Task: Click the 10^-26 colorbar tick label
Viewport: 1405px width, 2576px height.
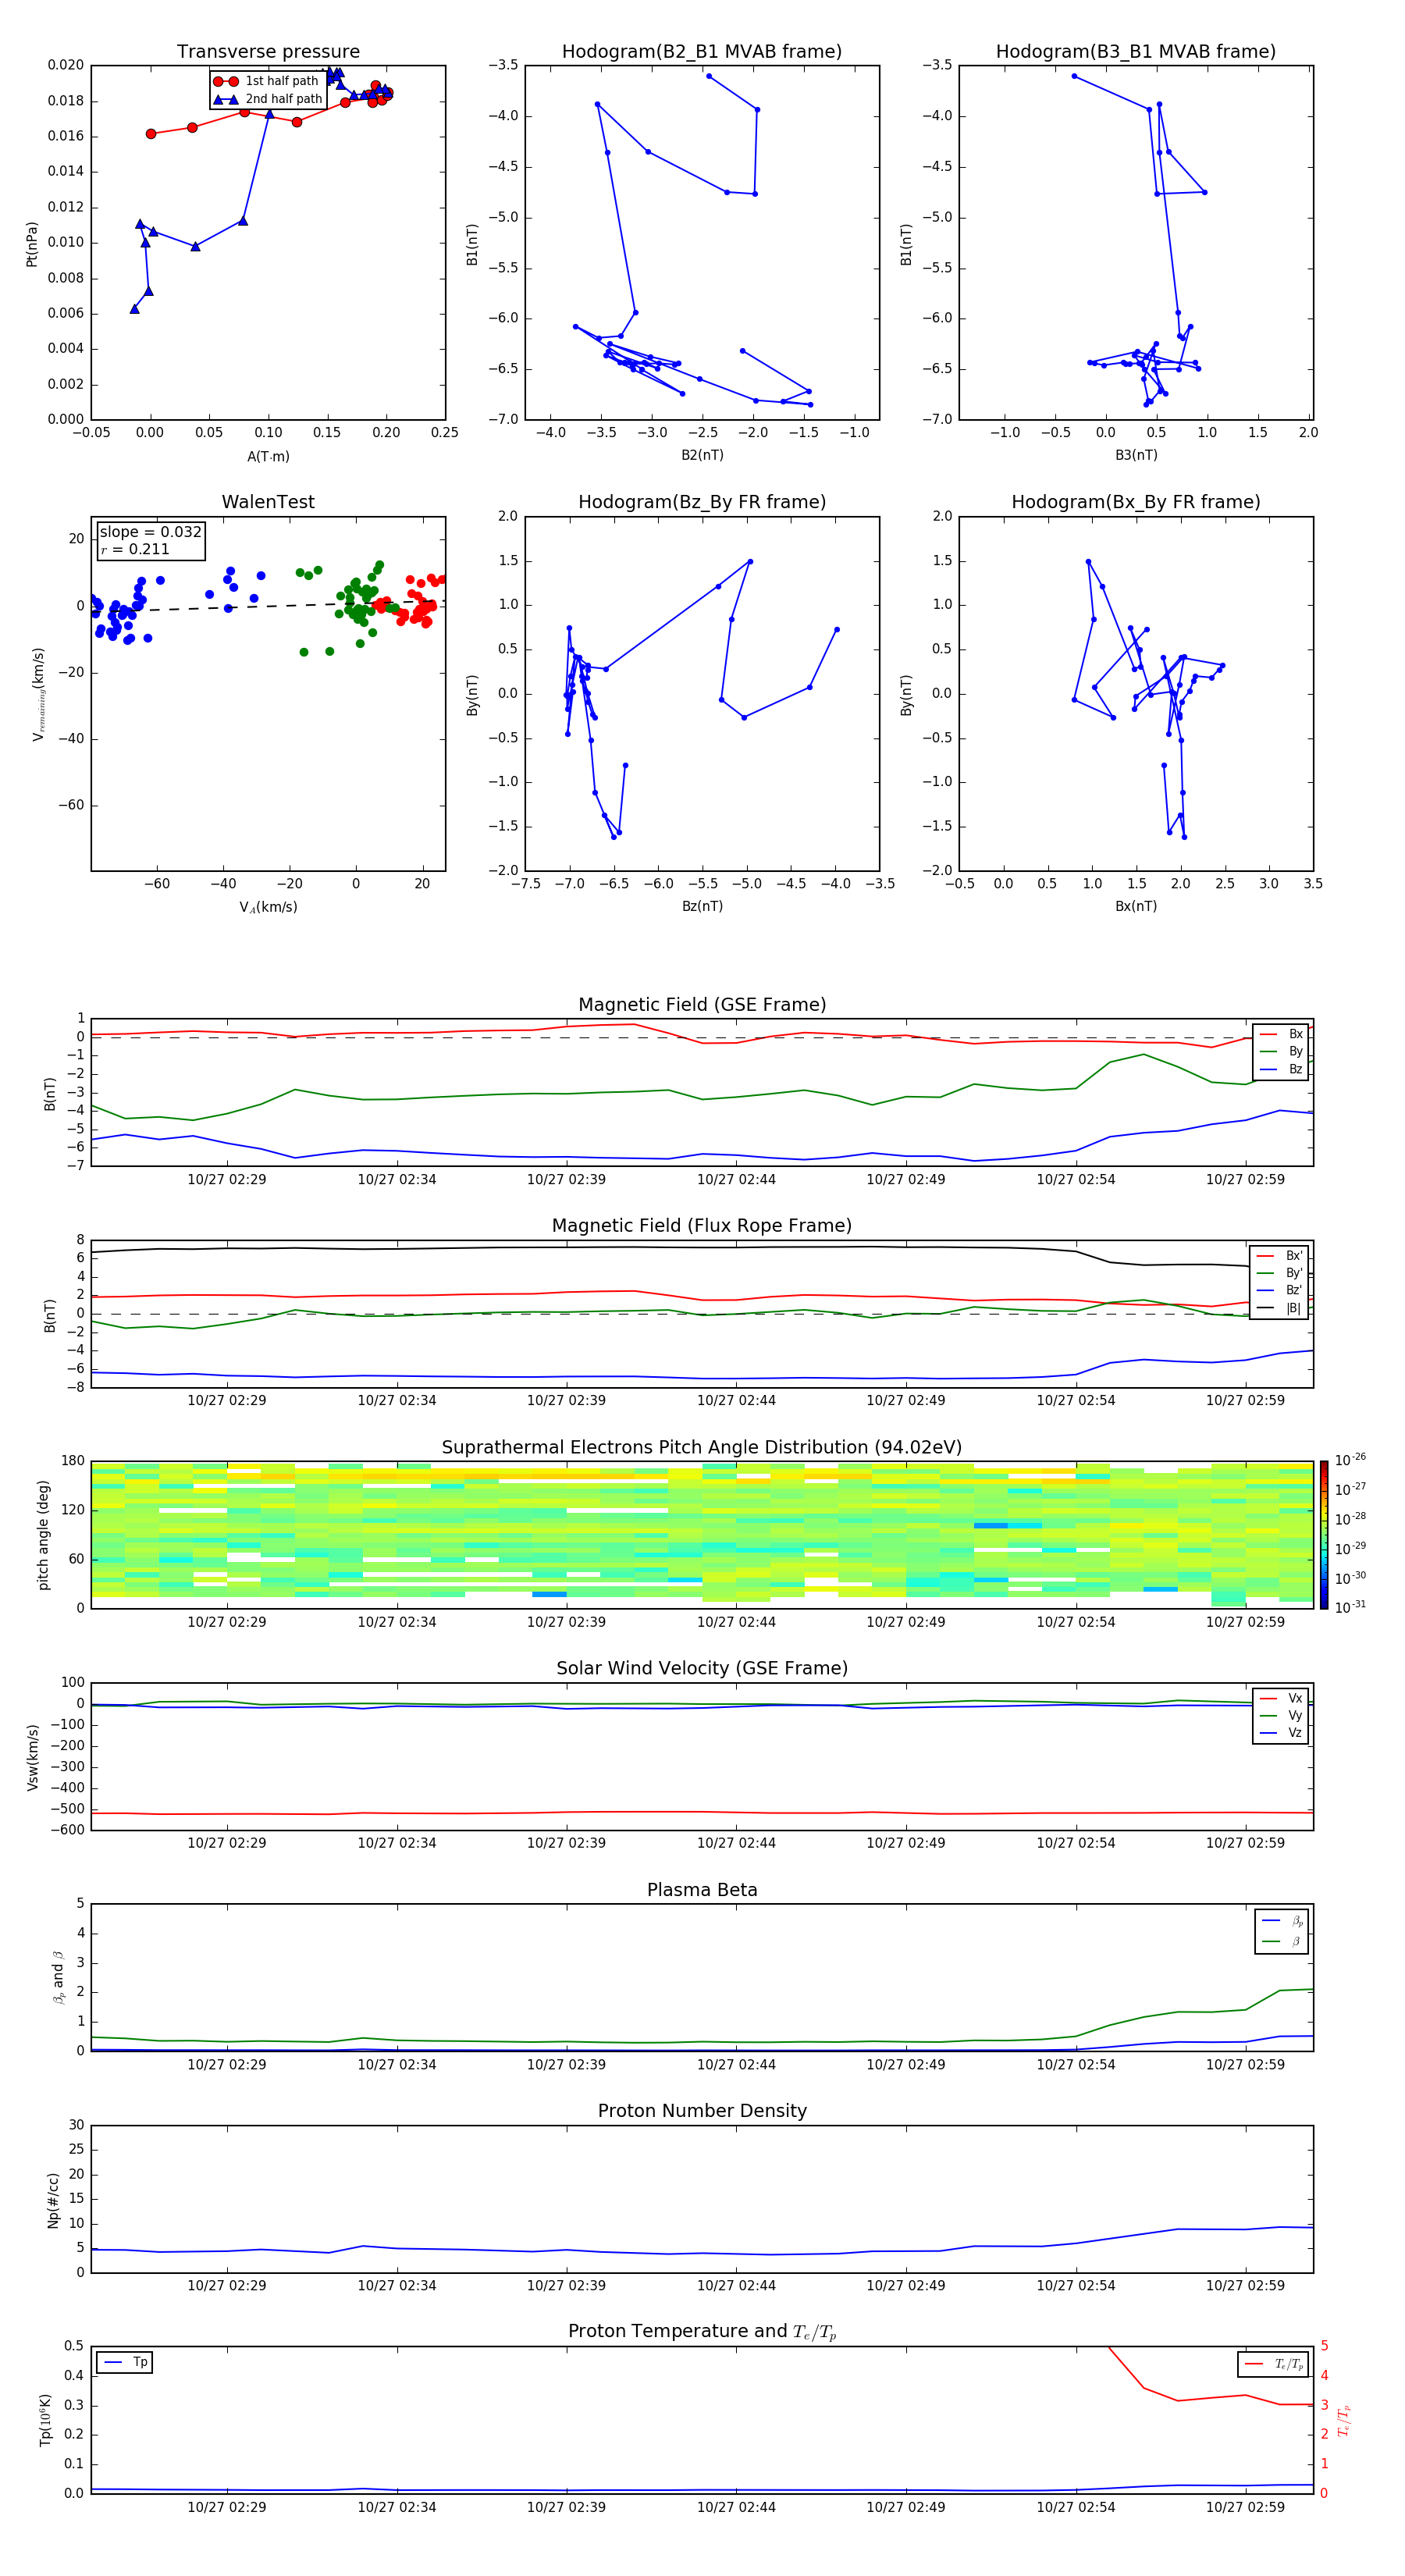Action: pyautogui.click(x=1350, y=1460)
